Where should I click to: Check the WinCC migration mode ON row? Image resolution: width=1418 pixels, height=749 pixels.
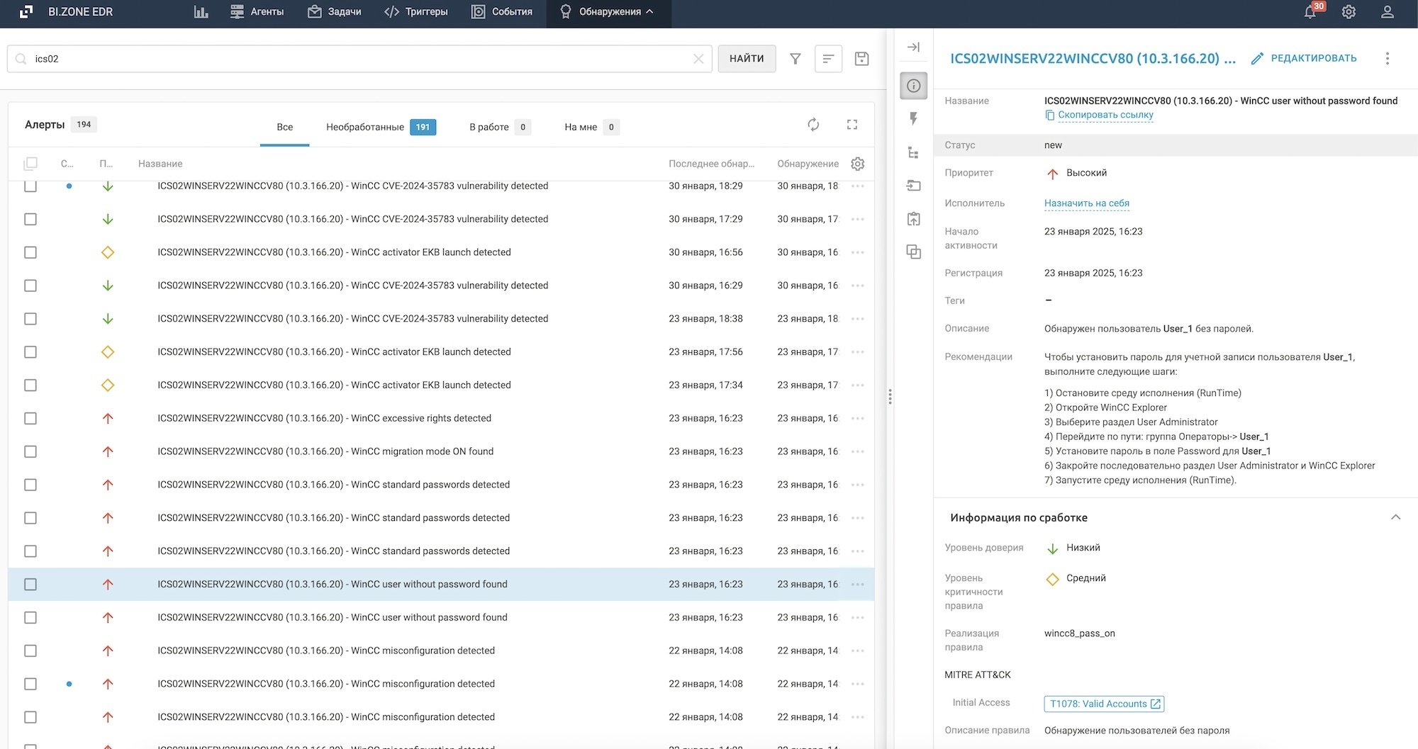[x=30, y=451]
